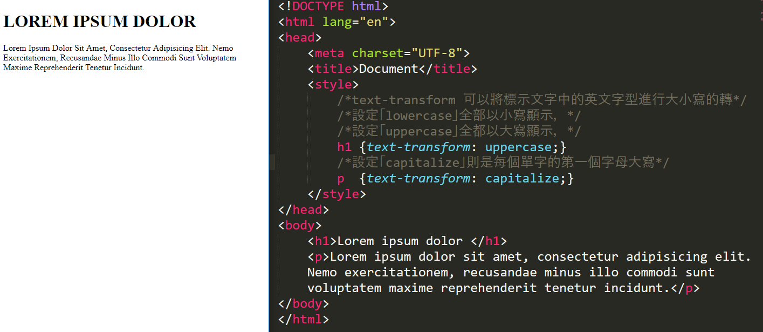Click the closing style tag
The height and width of the screenshot is (332, 763).
(336, 194)
